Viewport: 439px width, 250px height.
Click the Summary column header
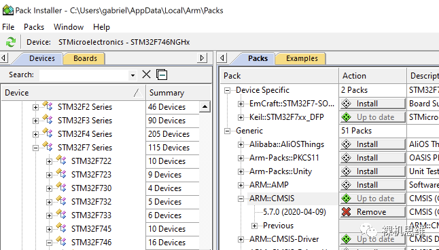pyautogui.click(x=178, y=93)
